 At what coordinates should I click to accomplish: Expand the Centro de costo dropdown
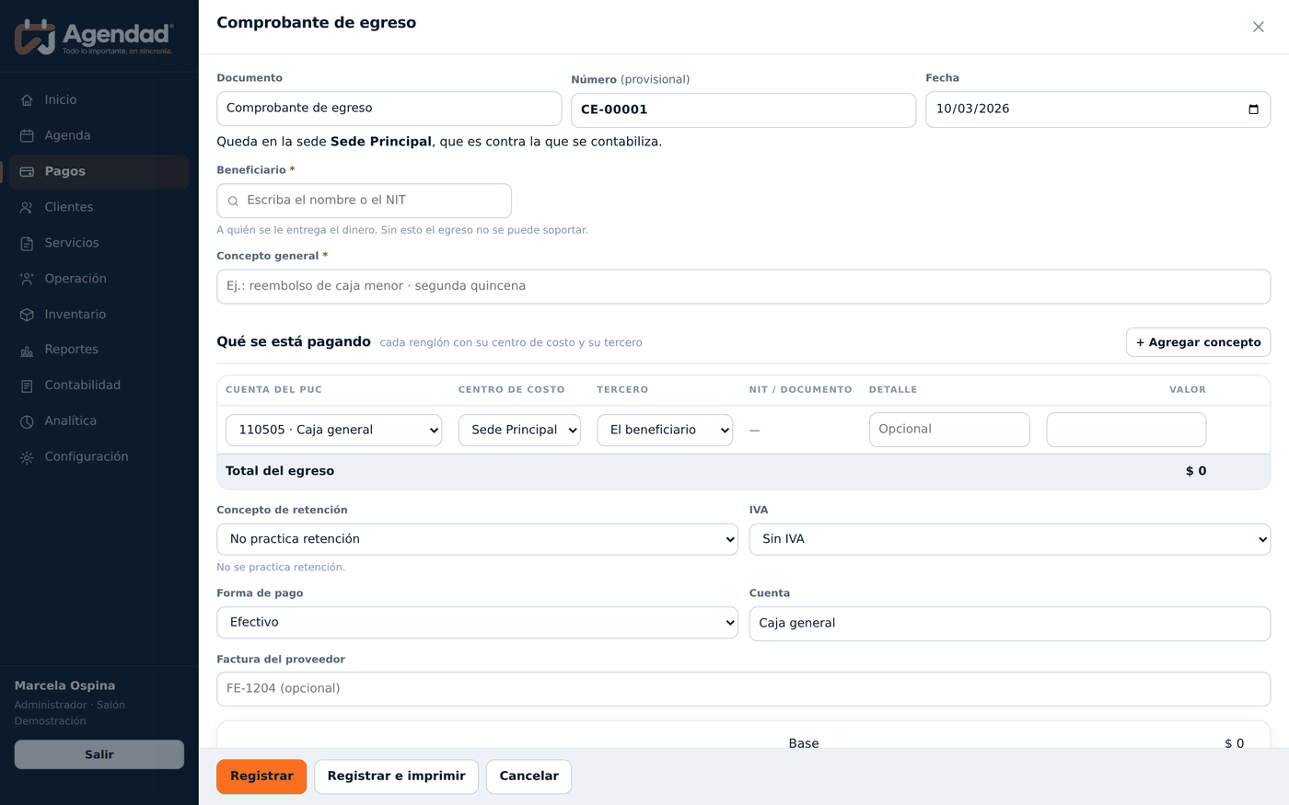[519, 430]
